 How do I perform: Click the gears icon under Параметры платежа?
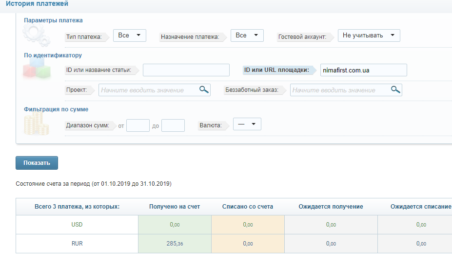coord(37,35)
